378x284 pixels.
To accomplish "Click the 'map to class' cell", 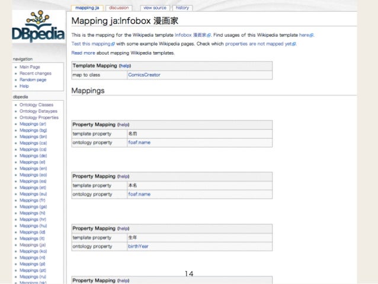I will point(100,75).
